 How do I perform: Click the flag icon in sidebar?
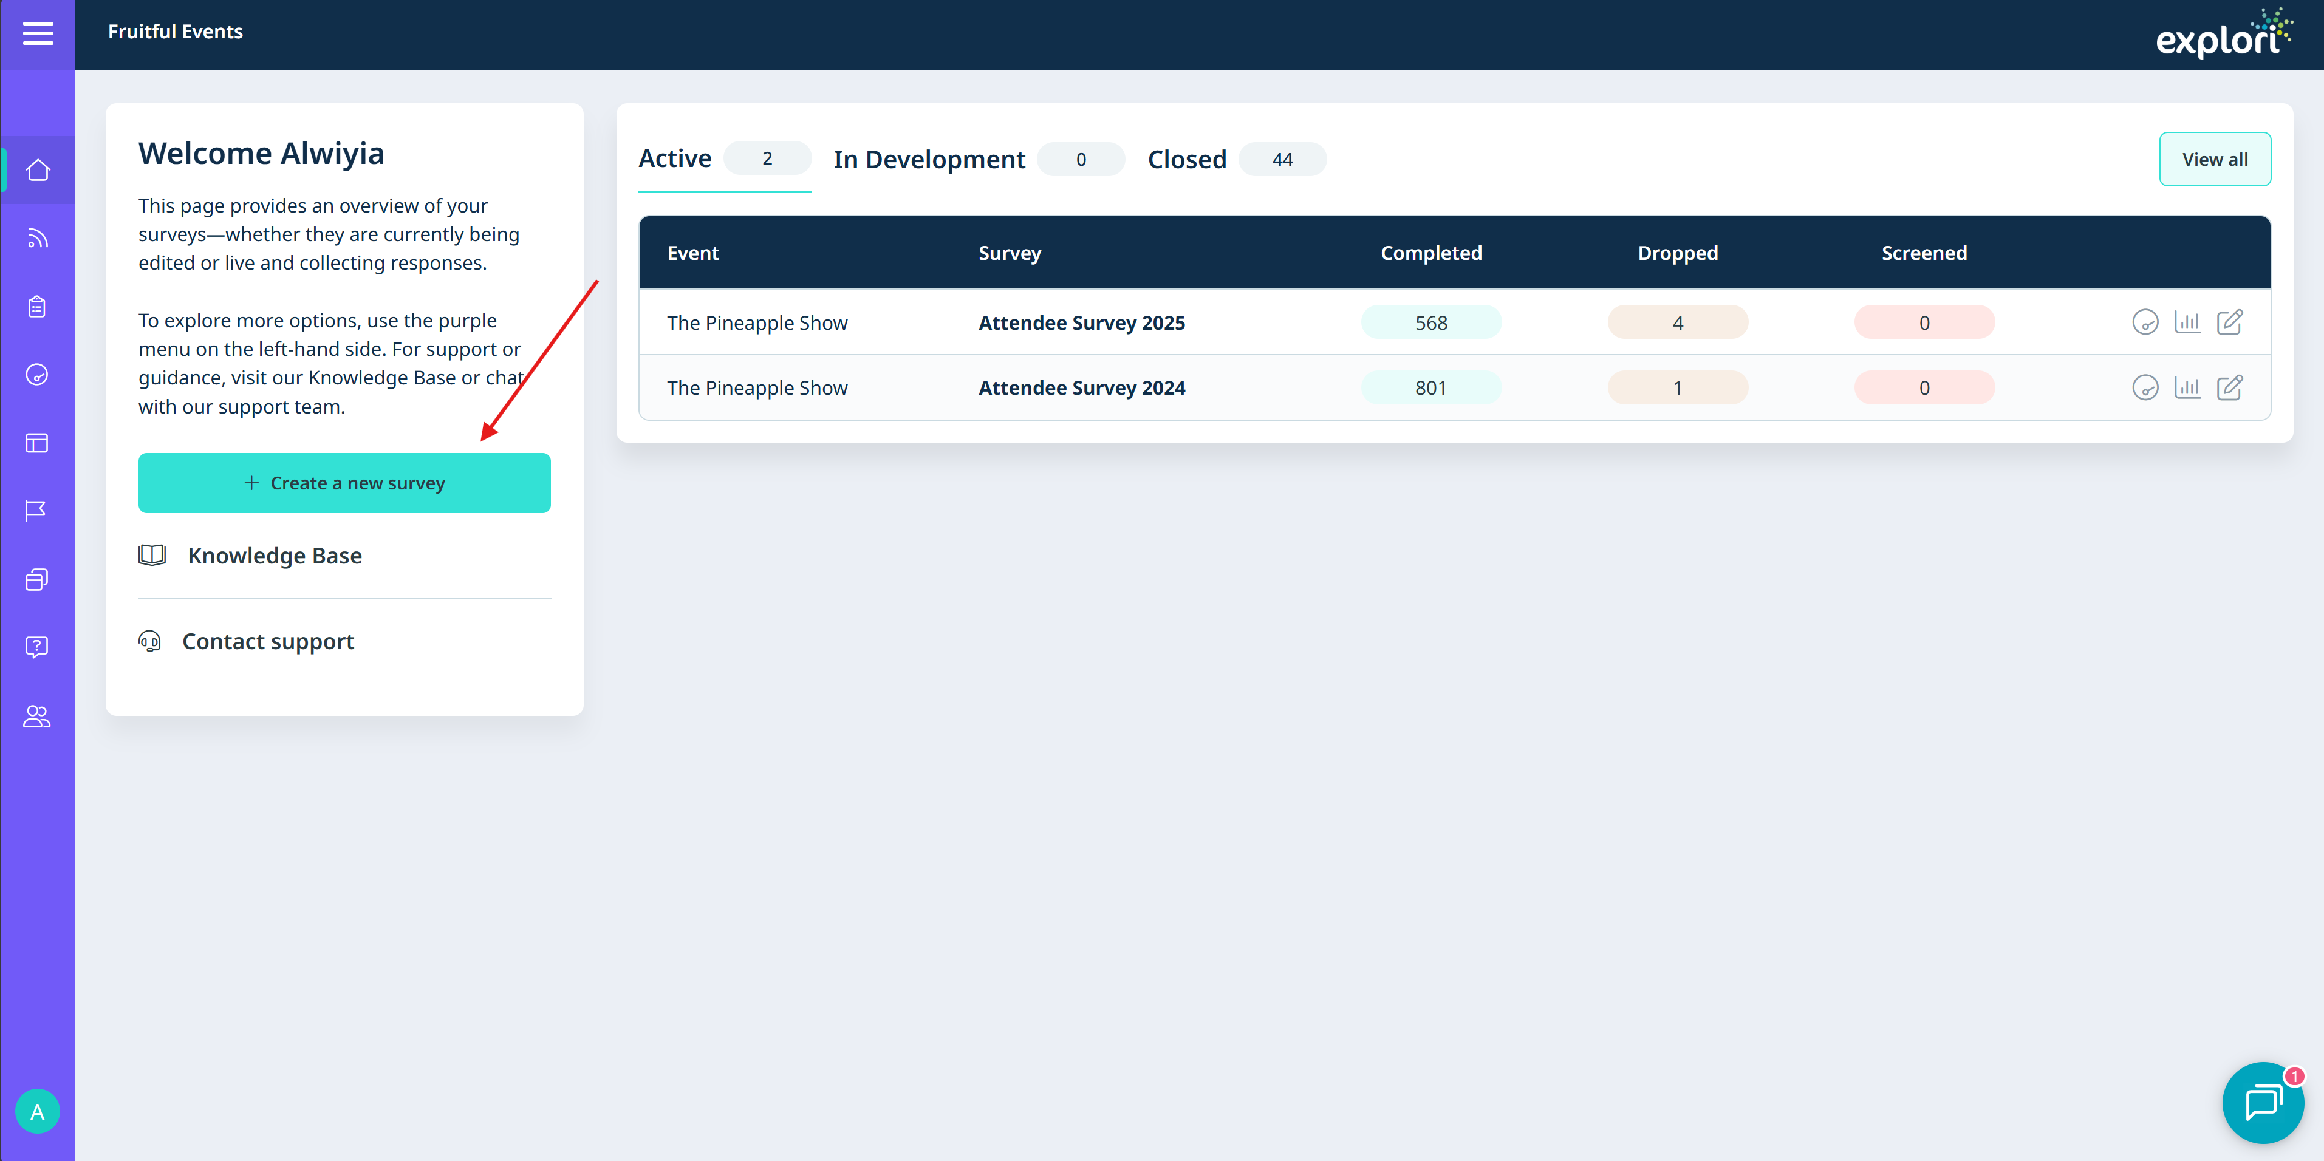(37, 511)
